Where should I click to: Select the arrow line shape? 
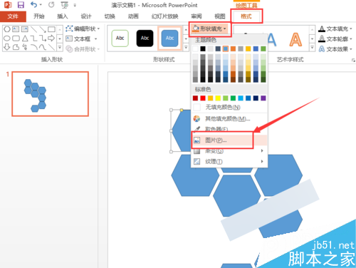43,29
